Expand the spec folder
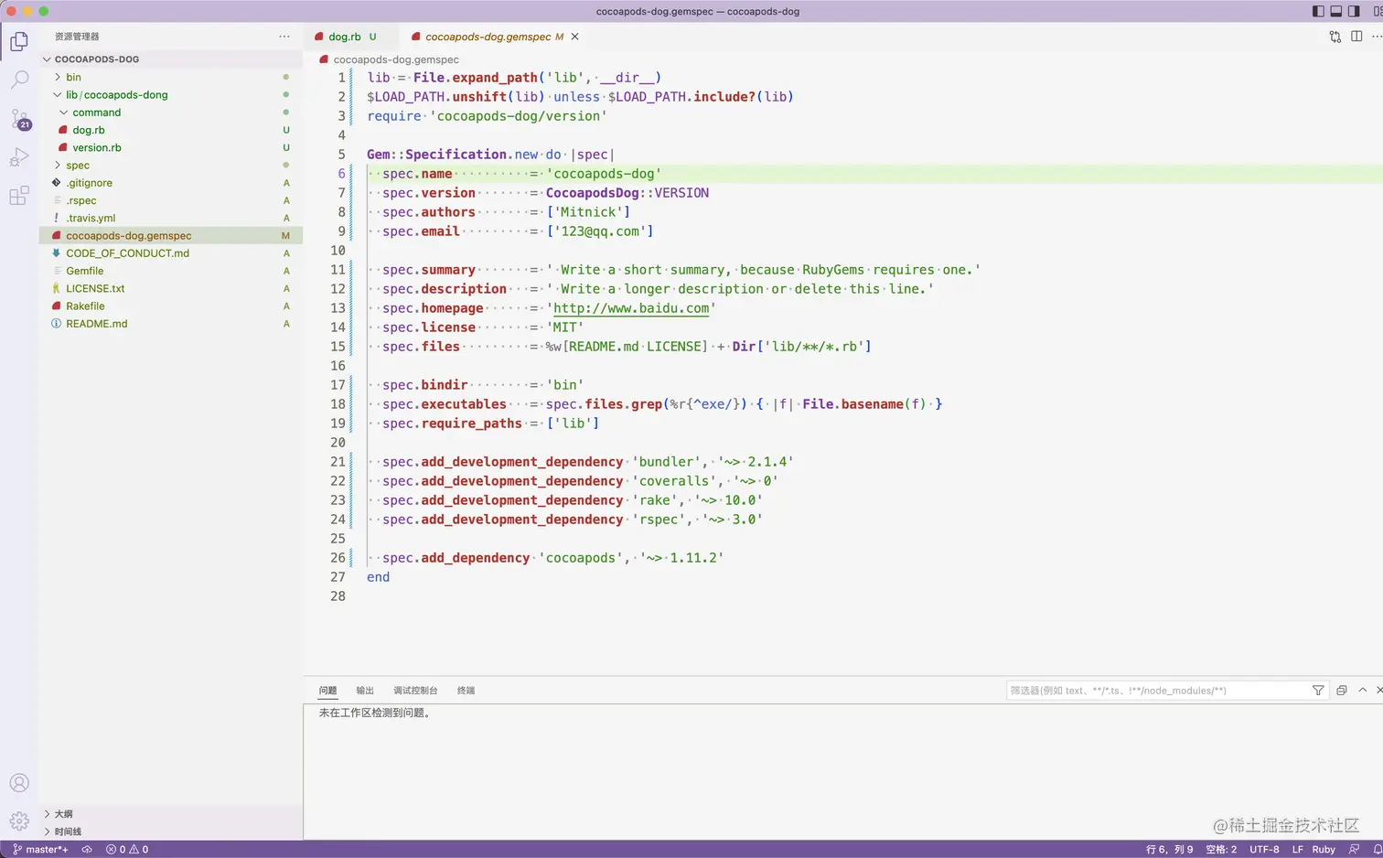Screen dimensions: 1383x858 pos(78,166)
